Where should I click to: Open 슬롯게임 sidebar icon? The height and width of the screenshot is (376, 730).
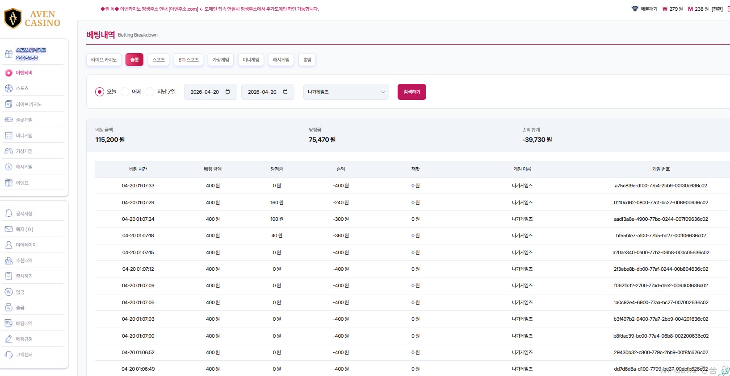pos(8,120)
